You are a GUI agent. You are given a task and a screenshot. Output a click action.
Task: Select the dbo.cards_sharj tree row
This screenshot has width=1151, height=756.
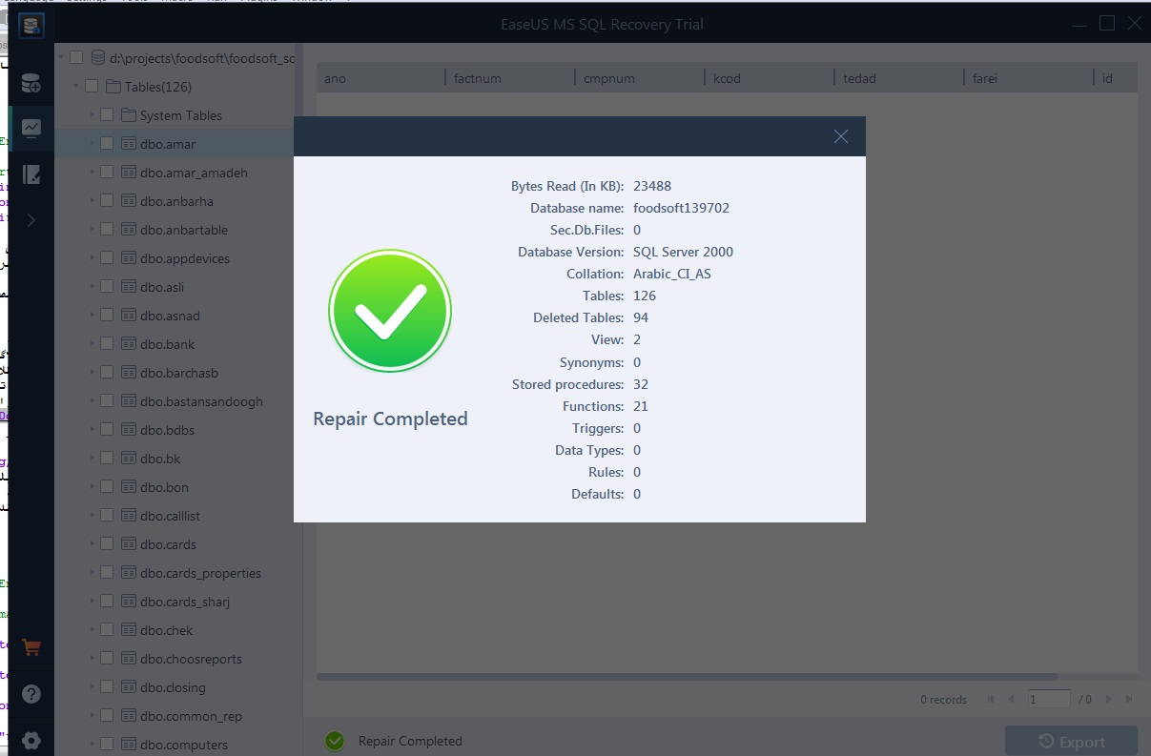[x=178, y=602]
